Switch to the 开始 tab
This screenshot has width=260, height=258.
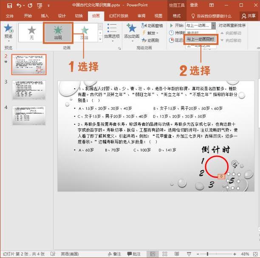28,16
